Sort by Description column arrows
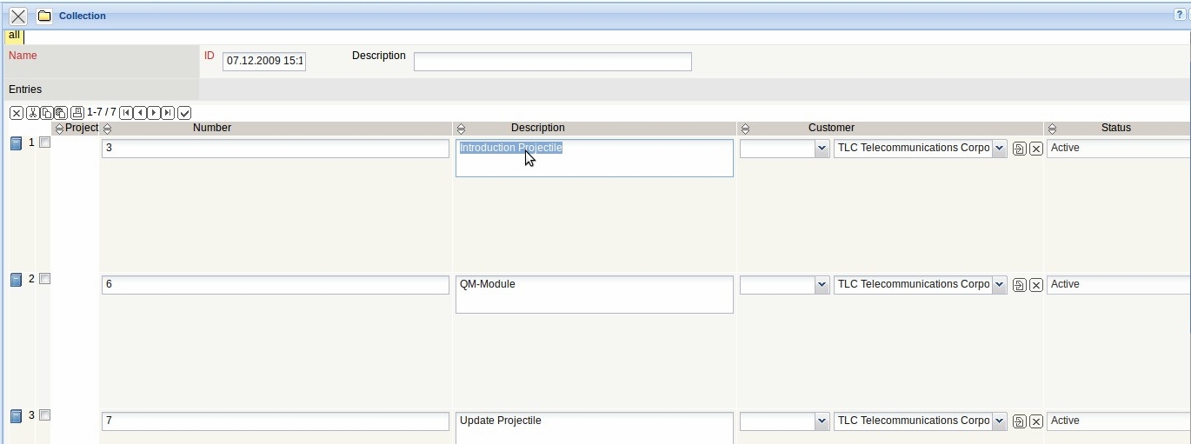The width and height of the screenshot is (1191, 444). click(461, 129)
